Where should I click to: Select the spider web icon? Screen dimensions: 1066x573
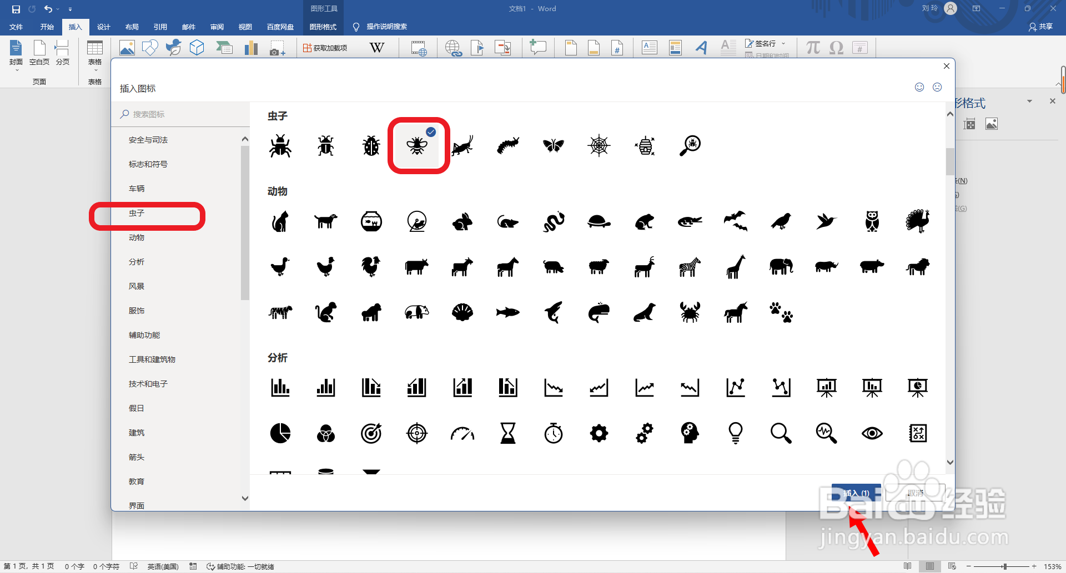click(x=599, y=146)
